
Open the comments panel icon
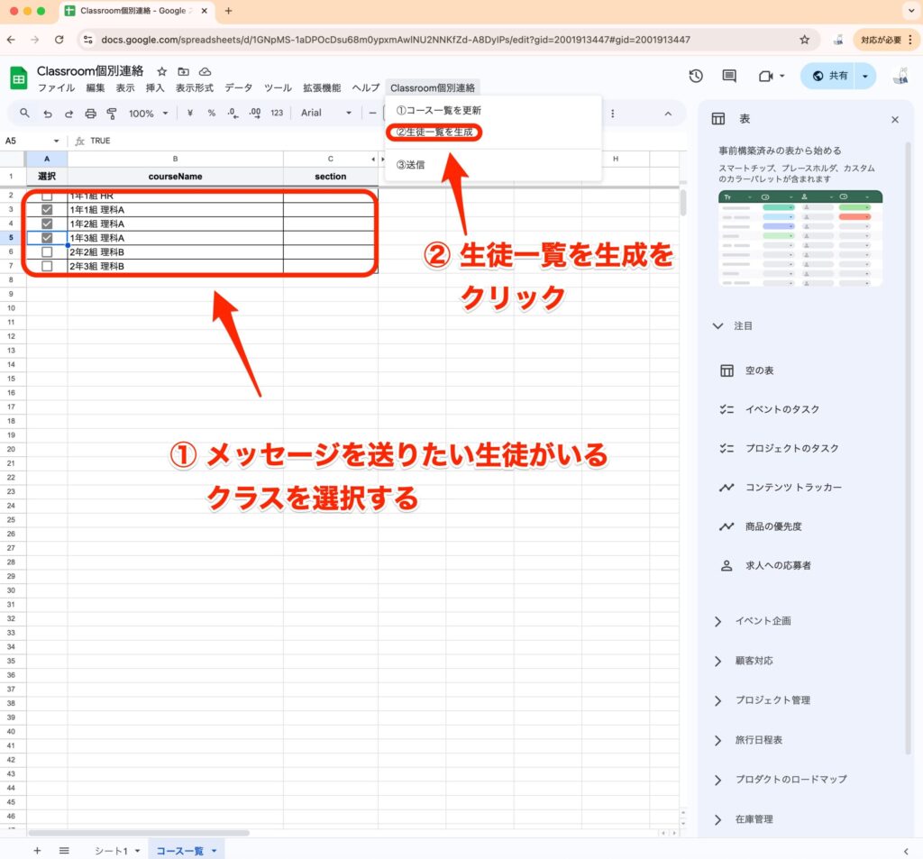point(729,77)
